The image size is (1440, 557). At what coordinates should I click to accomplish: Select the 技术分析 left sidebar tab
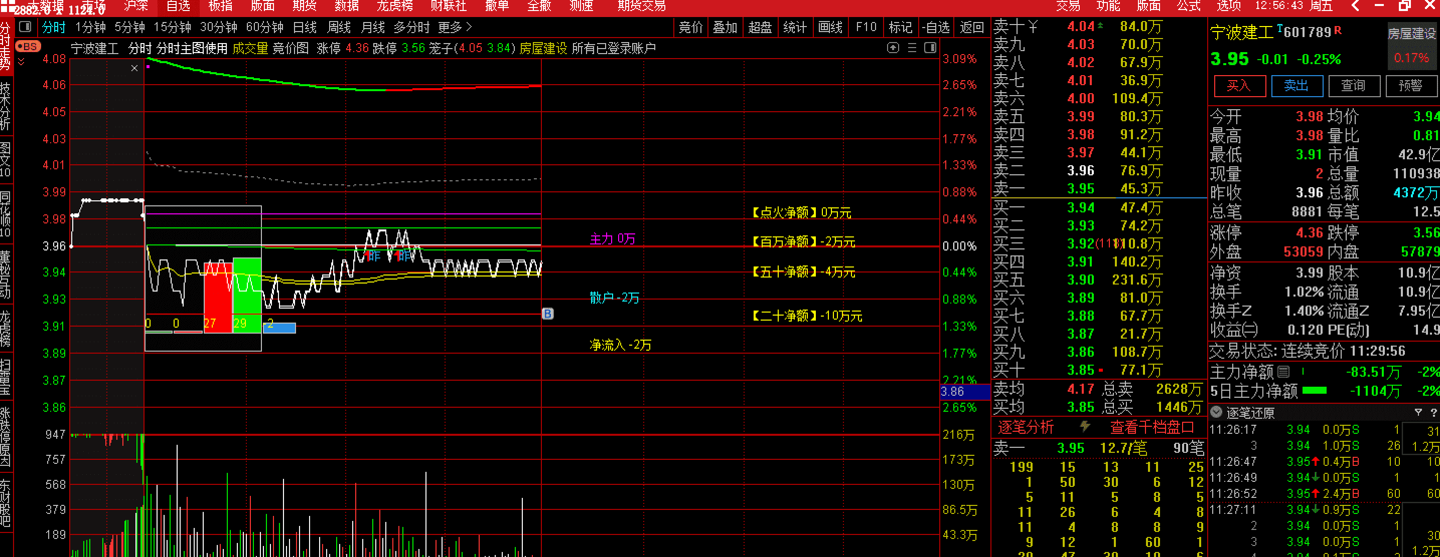(6, 106)
